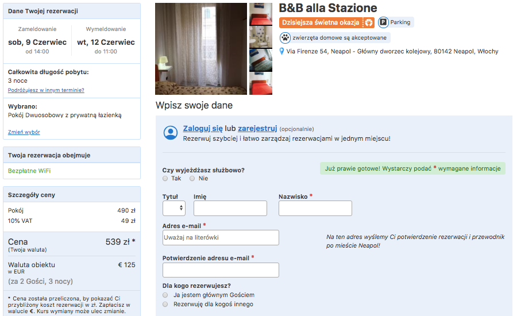
Task: Click the 'Wpisz swoje dane' heading
Action: click(194, 105)
